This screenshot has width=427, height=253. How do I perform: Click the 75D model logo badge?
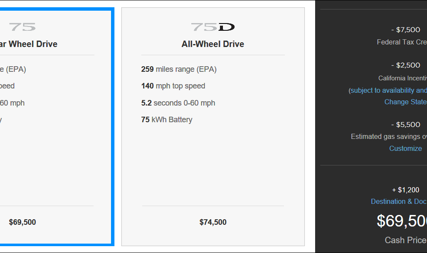pos(213,27)
